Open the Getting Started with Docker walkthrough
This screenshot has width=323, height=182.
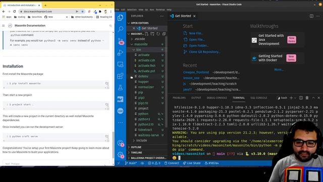click(277, 58)
